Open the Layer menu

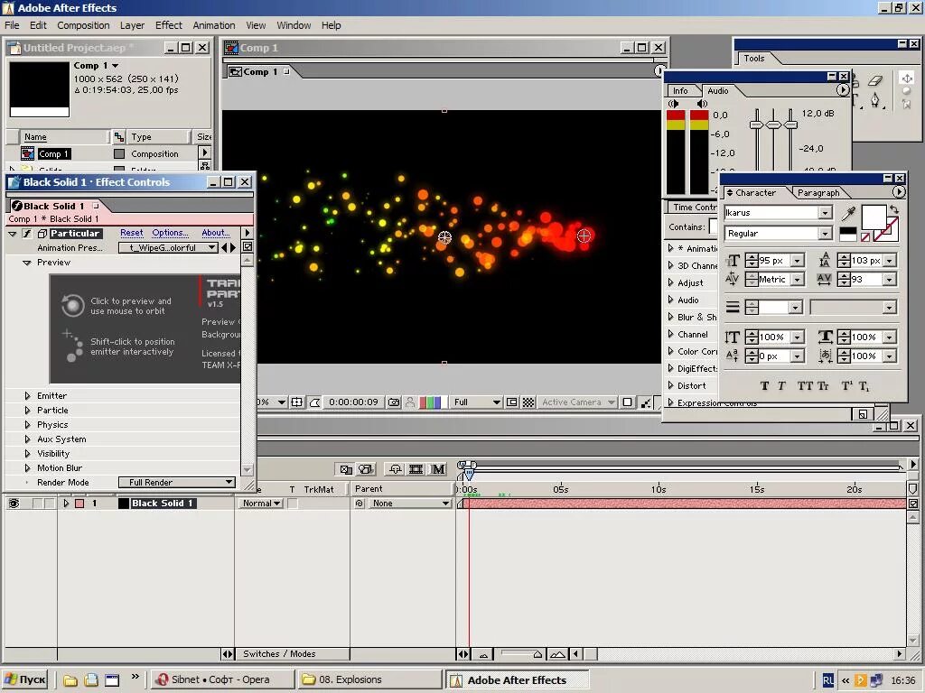pyautogui.click(x=132, y=25)
